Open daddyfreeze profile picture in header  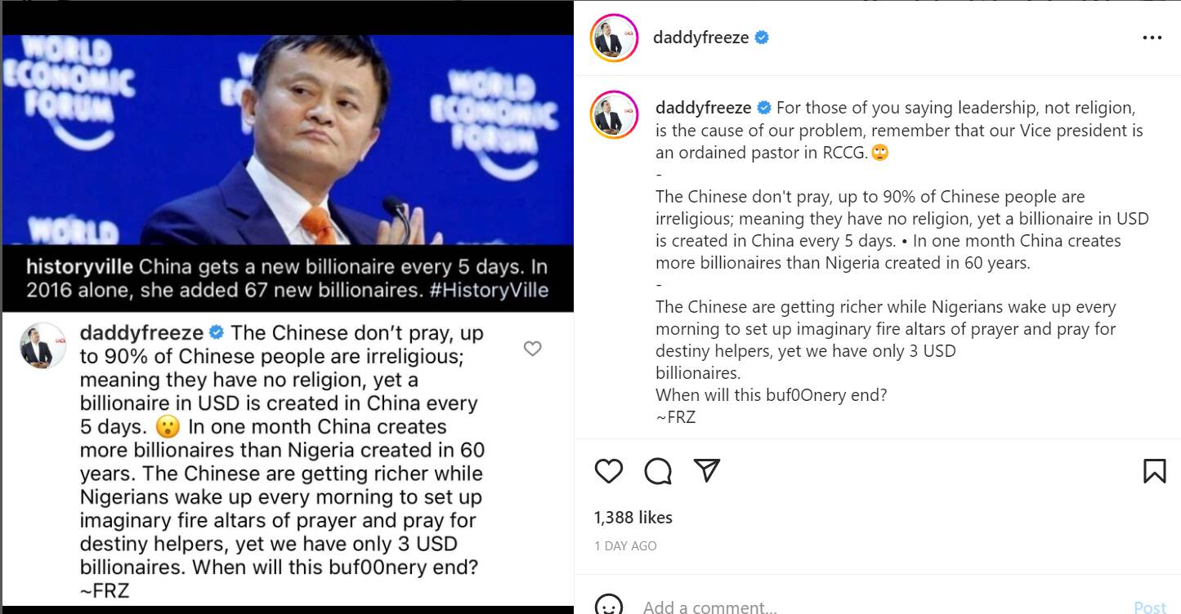click(614, 38)
